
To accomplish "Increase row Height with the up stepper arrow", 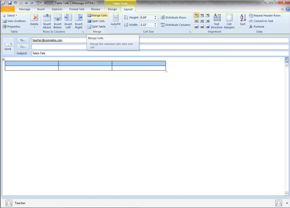I will point(155,16).
